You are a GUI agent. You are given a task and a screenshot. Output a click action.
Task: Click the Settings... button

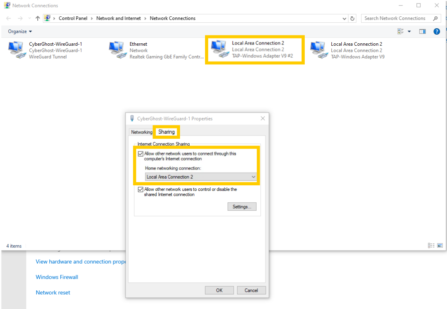click(x=242, y=206)
